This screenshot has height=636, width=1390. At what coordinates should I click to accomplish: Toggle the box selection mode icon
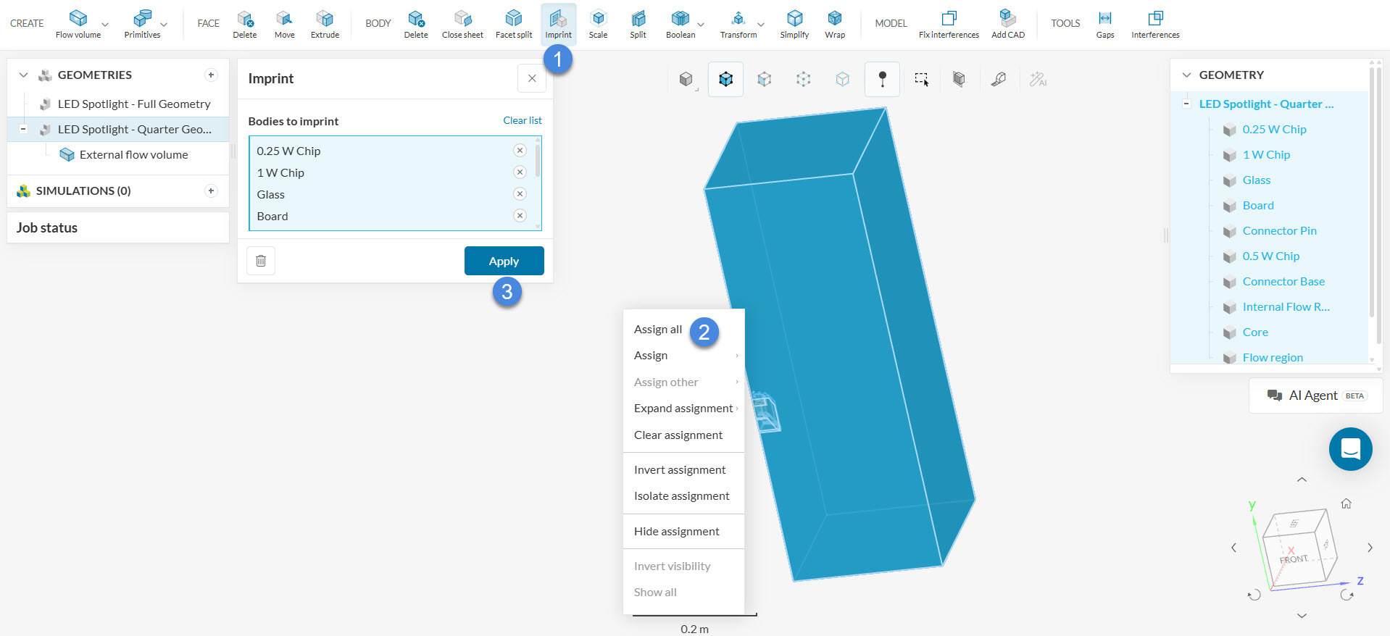pos(921,80)
